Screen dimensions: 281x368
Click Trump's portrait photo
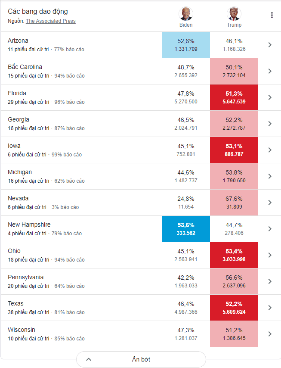[234, 14]
